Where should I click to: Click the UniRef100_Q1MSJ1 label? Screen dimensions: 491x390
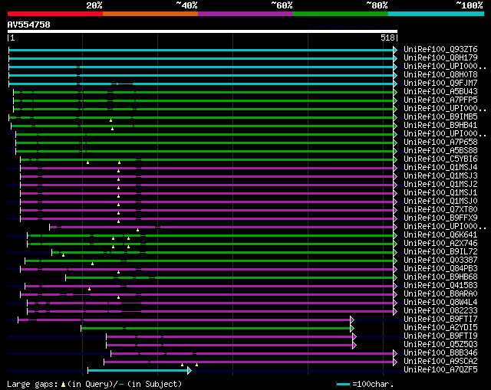[440, 193]
